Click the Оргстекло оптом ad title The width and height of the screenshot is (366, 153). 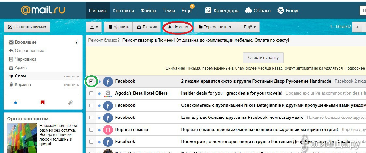click(x=28, y=119)
